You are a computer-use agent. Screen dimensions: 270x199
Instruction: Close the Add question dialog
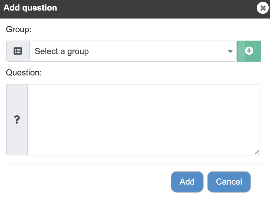click(262, 8)
